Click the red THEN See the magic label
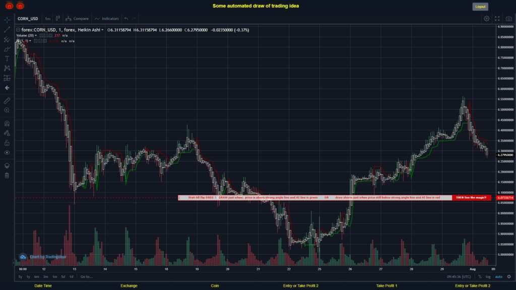This screenshot has width=516, height=290. point(471,197)
